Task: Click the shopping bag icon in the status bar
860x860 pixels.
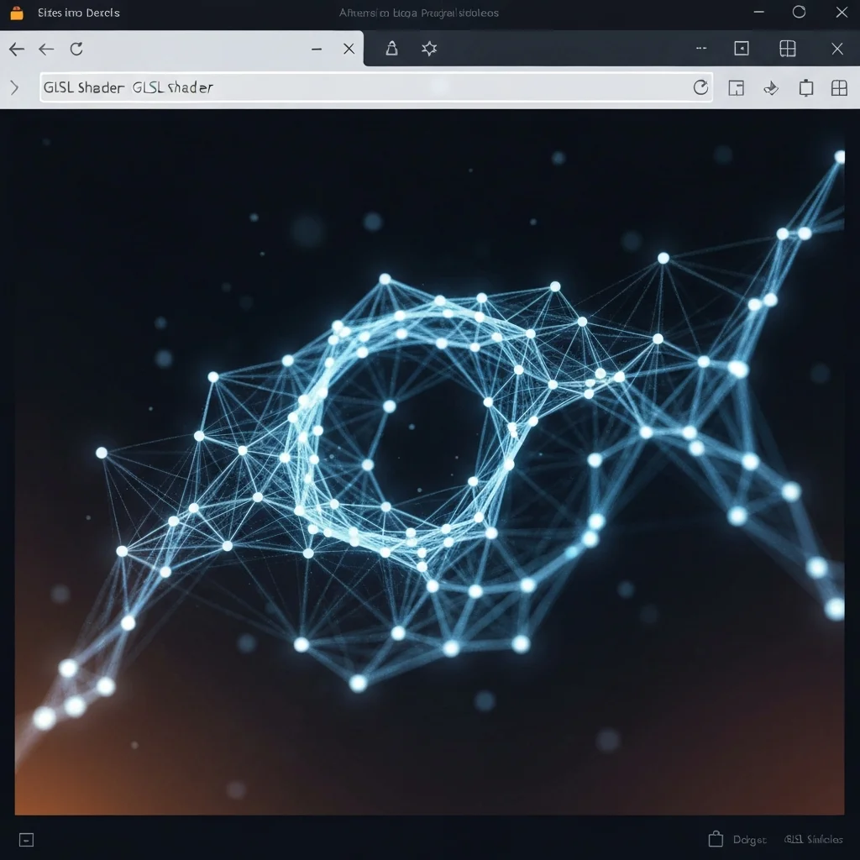Action: (716, 839)
